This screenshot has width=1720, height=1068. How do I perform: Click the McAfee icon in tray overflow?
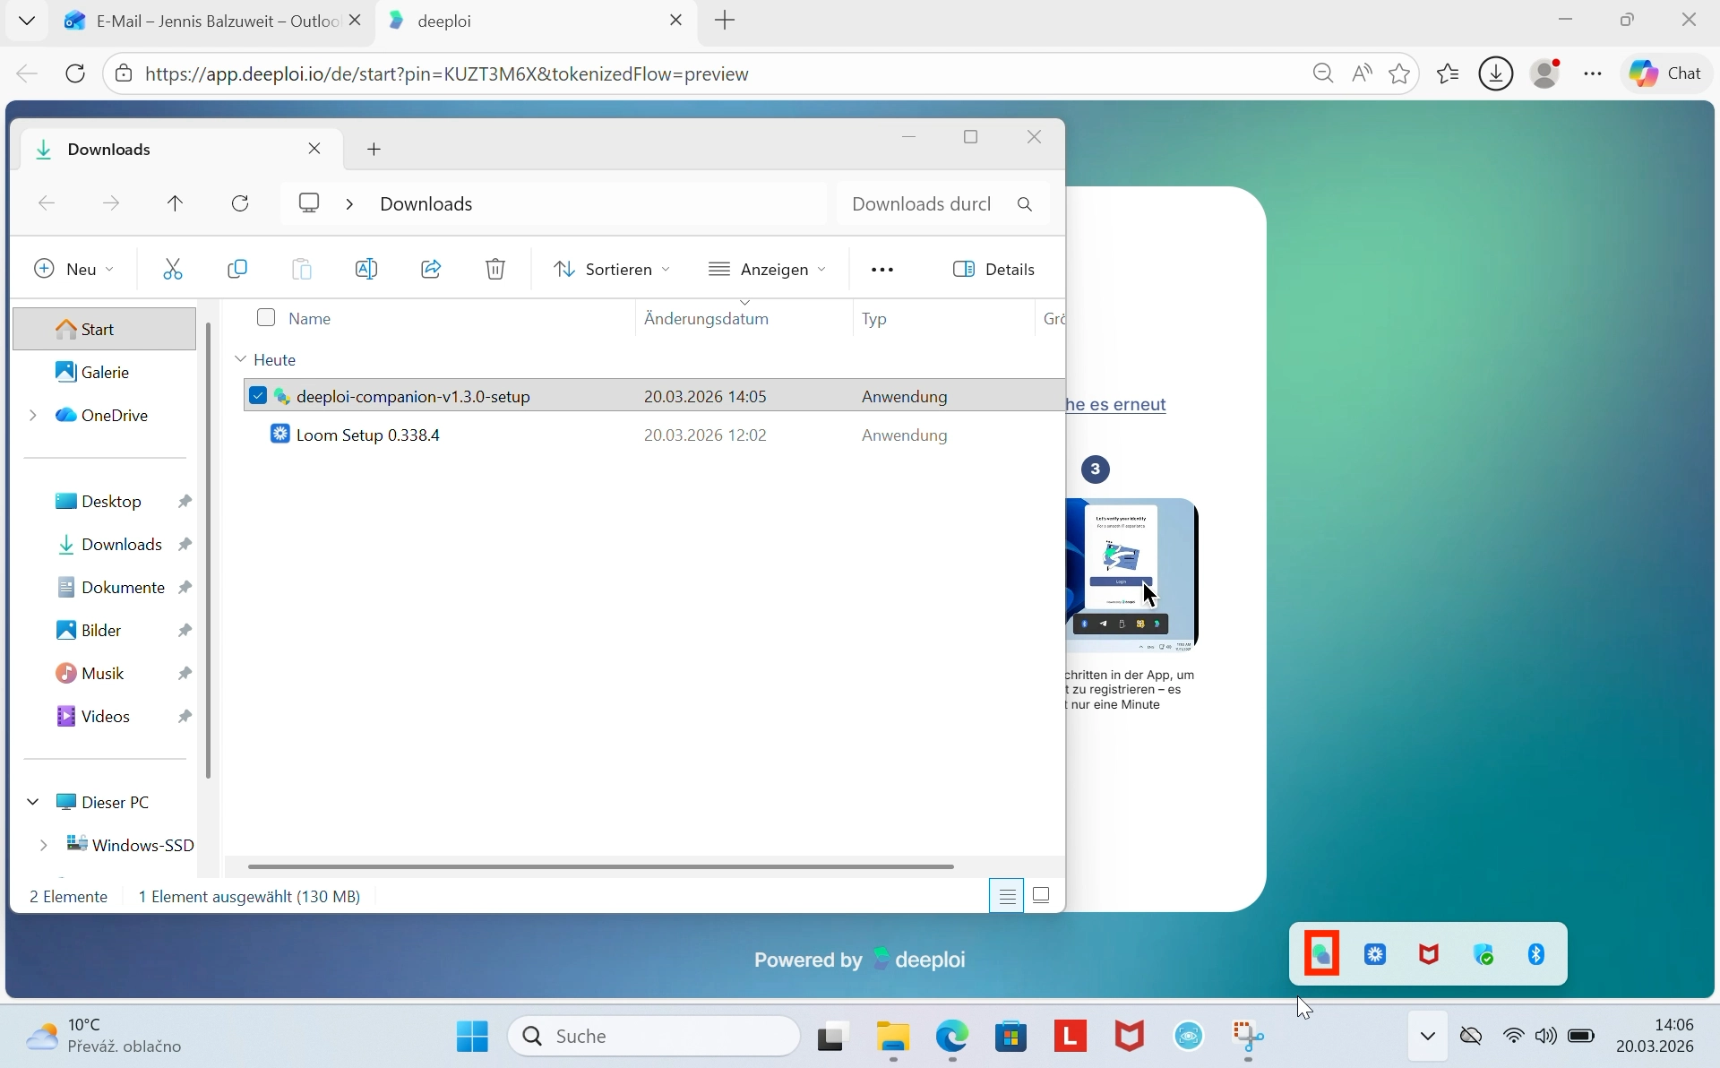[x=1430, y=954]
